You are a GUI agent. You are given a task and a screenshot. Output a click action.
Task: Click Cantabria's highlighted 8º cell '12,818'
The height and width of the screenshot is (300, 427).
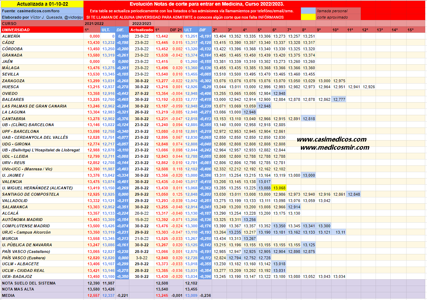click(309, 118)
